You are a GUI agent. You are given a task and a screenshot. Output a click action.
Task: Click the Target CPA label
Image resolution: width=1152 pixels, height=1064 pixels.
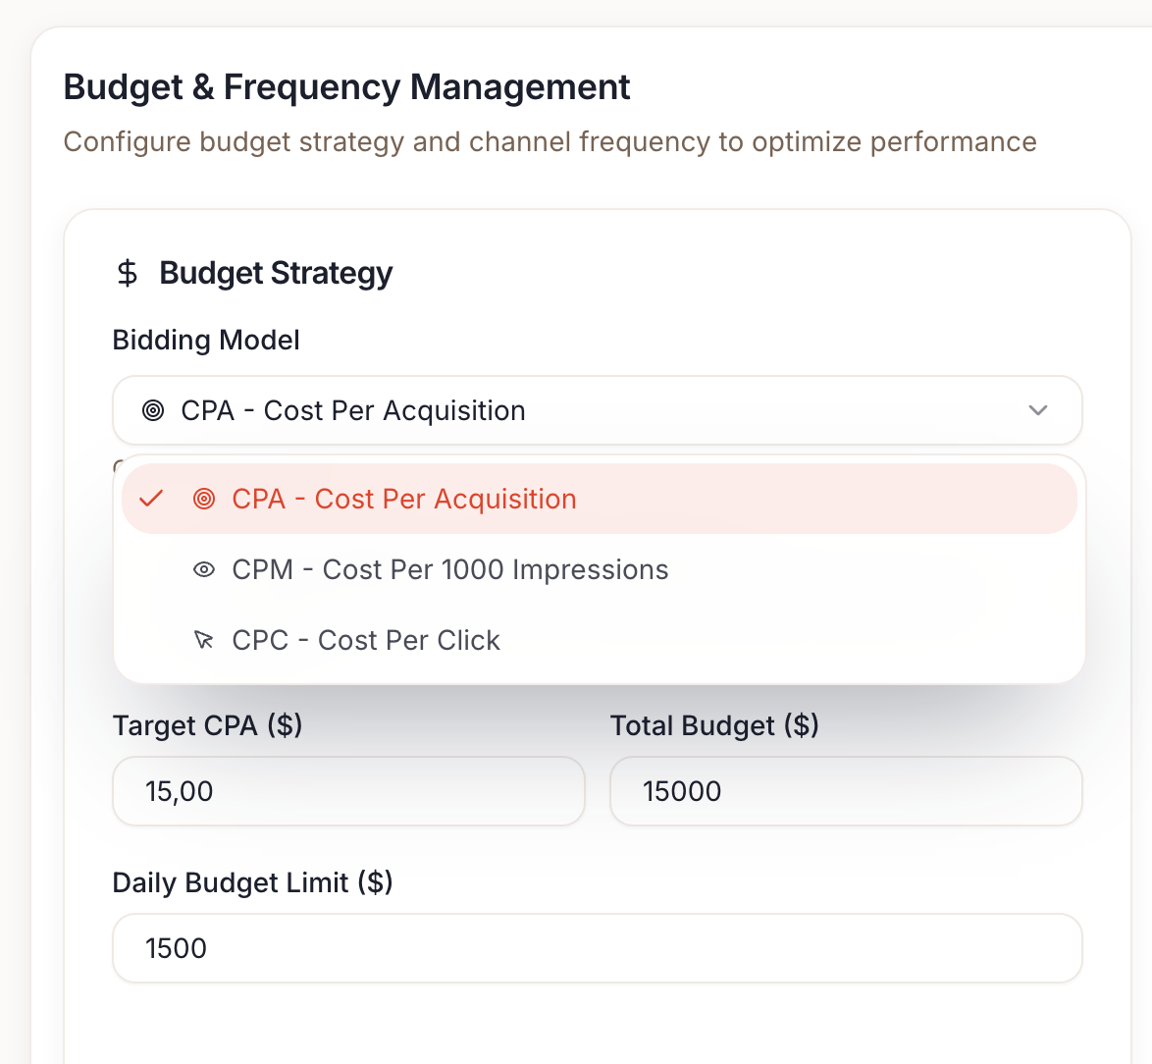click(x=207, y=725)
